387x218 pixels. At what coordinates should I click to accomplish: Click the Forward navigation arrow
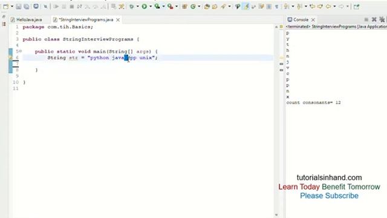click(x=341, y=7)
